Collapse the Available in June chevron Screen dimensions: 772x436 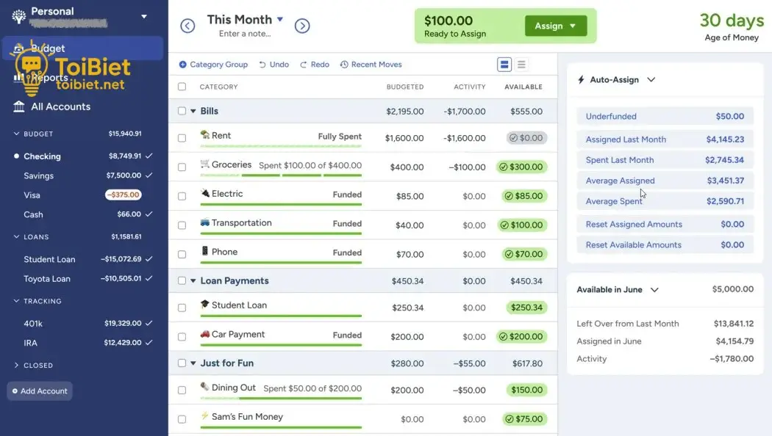tap(654, 289)
